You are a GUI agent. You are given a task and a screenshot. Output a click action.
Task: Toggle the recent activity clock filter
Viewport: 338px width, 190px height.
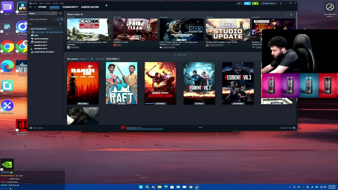58,19
